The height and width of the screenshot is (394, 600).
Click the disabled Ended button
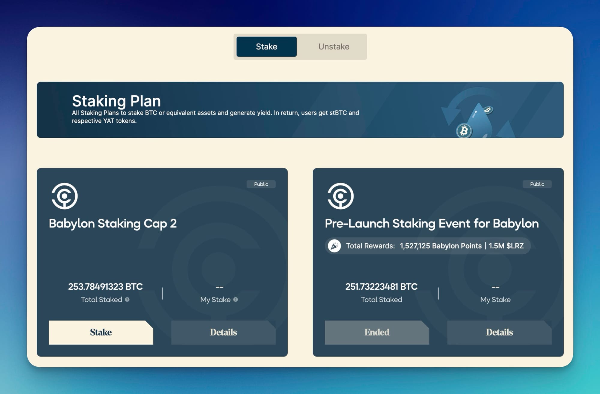point(377,332)
